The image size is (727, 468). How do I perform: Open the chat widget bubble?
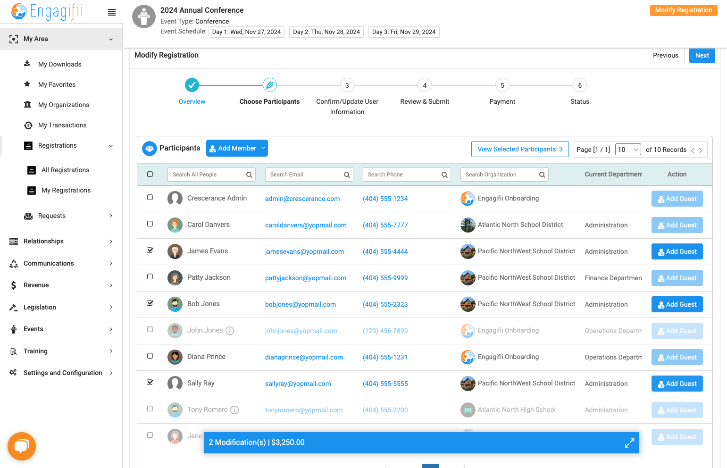pyautogui.click(x=22, y=446)
